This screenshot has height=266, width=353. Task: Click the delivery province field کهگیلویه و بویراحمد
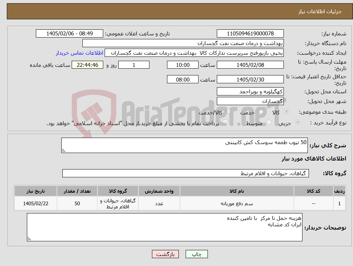[x=250, y=92]
